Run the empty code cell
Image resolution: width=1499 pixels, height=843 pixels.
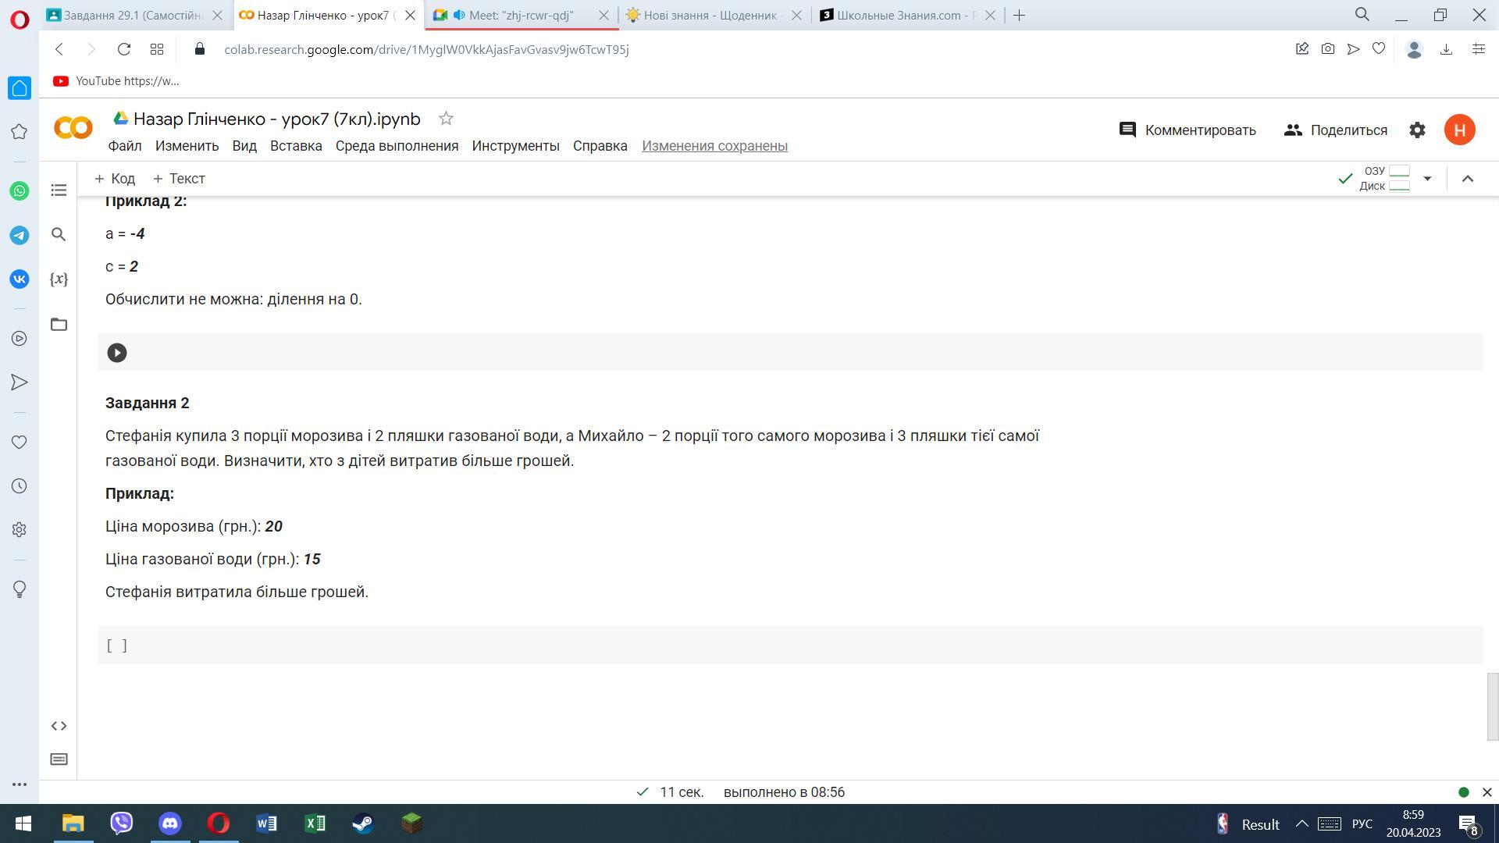coord(117,353)
